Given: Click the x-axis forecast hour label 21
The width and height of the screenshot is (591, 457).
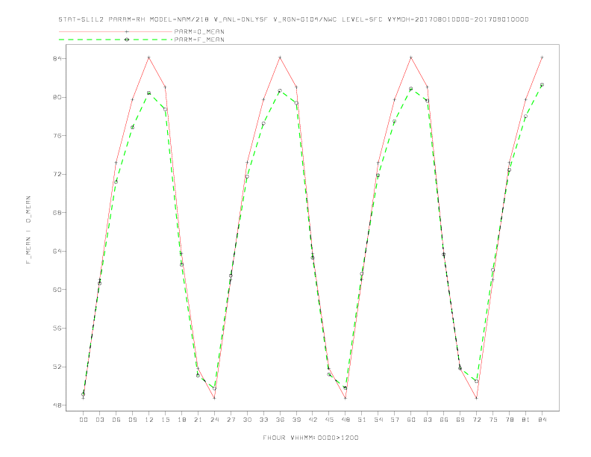Looking at the screenshot, I should coord(198,420).
